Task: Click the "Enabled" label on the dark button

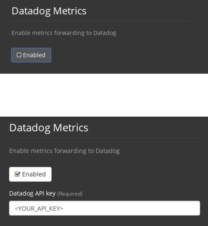Action: click(33, 55)
